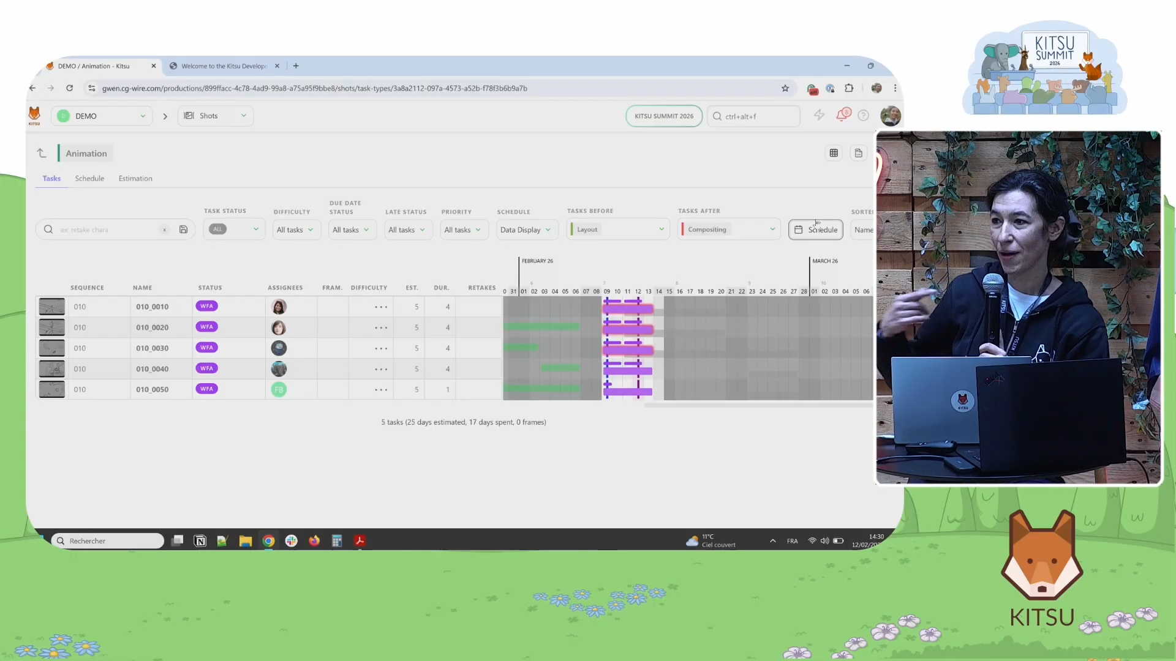Click the KITSU SUMMIT 2026 button

[x=664, y=116]
